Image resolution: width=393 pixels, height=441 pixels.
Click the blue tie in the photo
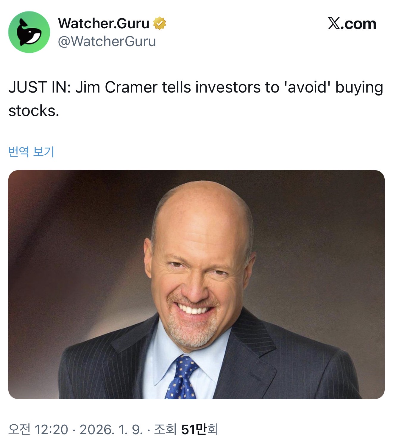pyautogui.click(x=181, y=377)
